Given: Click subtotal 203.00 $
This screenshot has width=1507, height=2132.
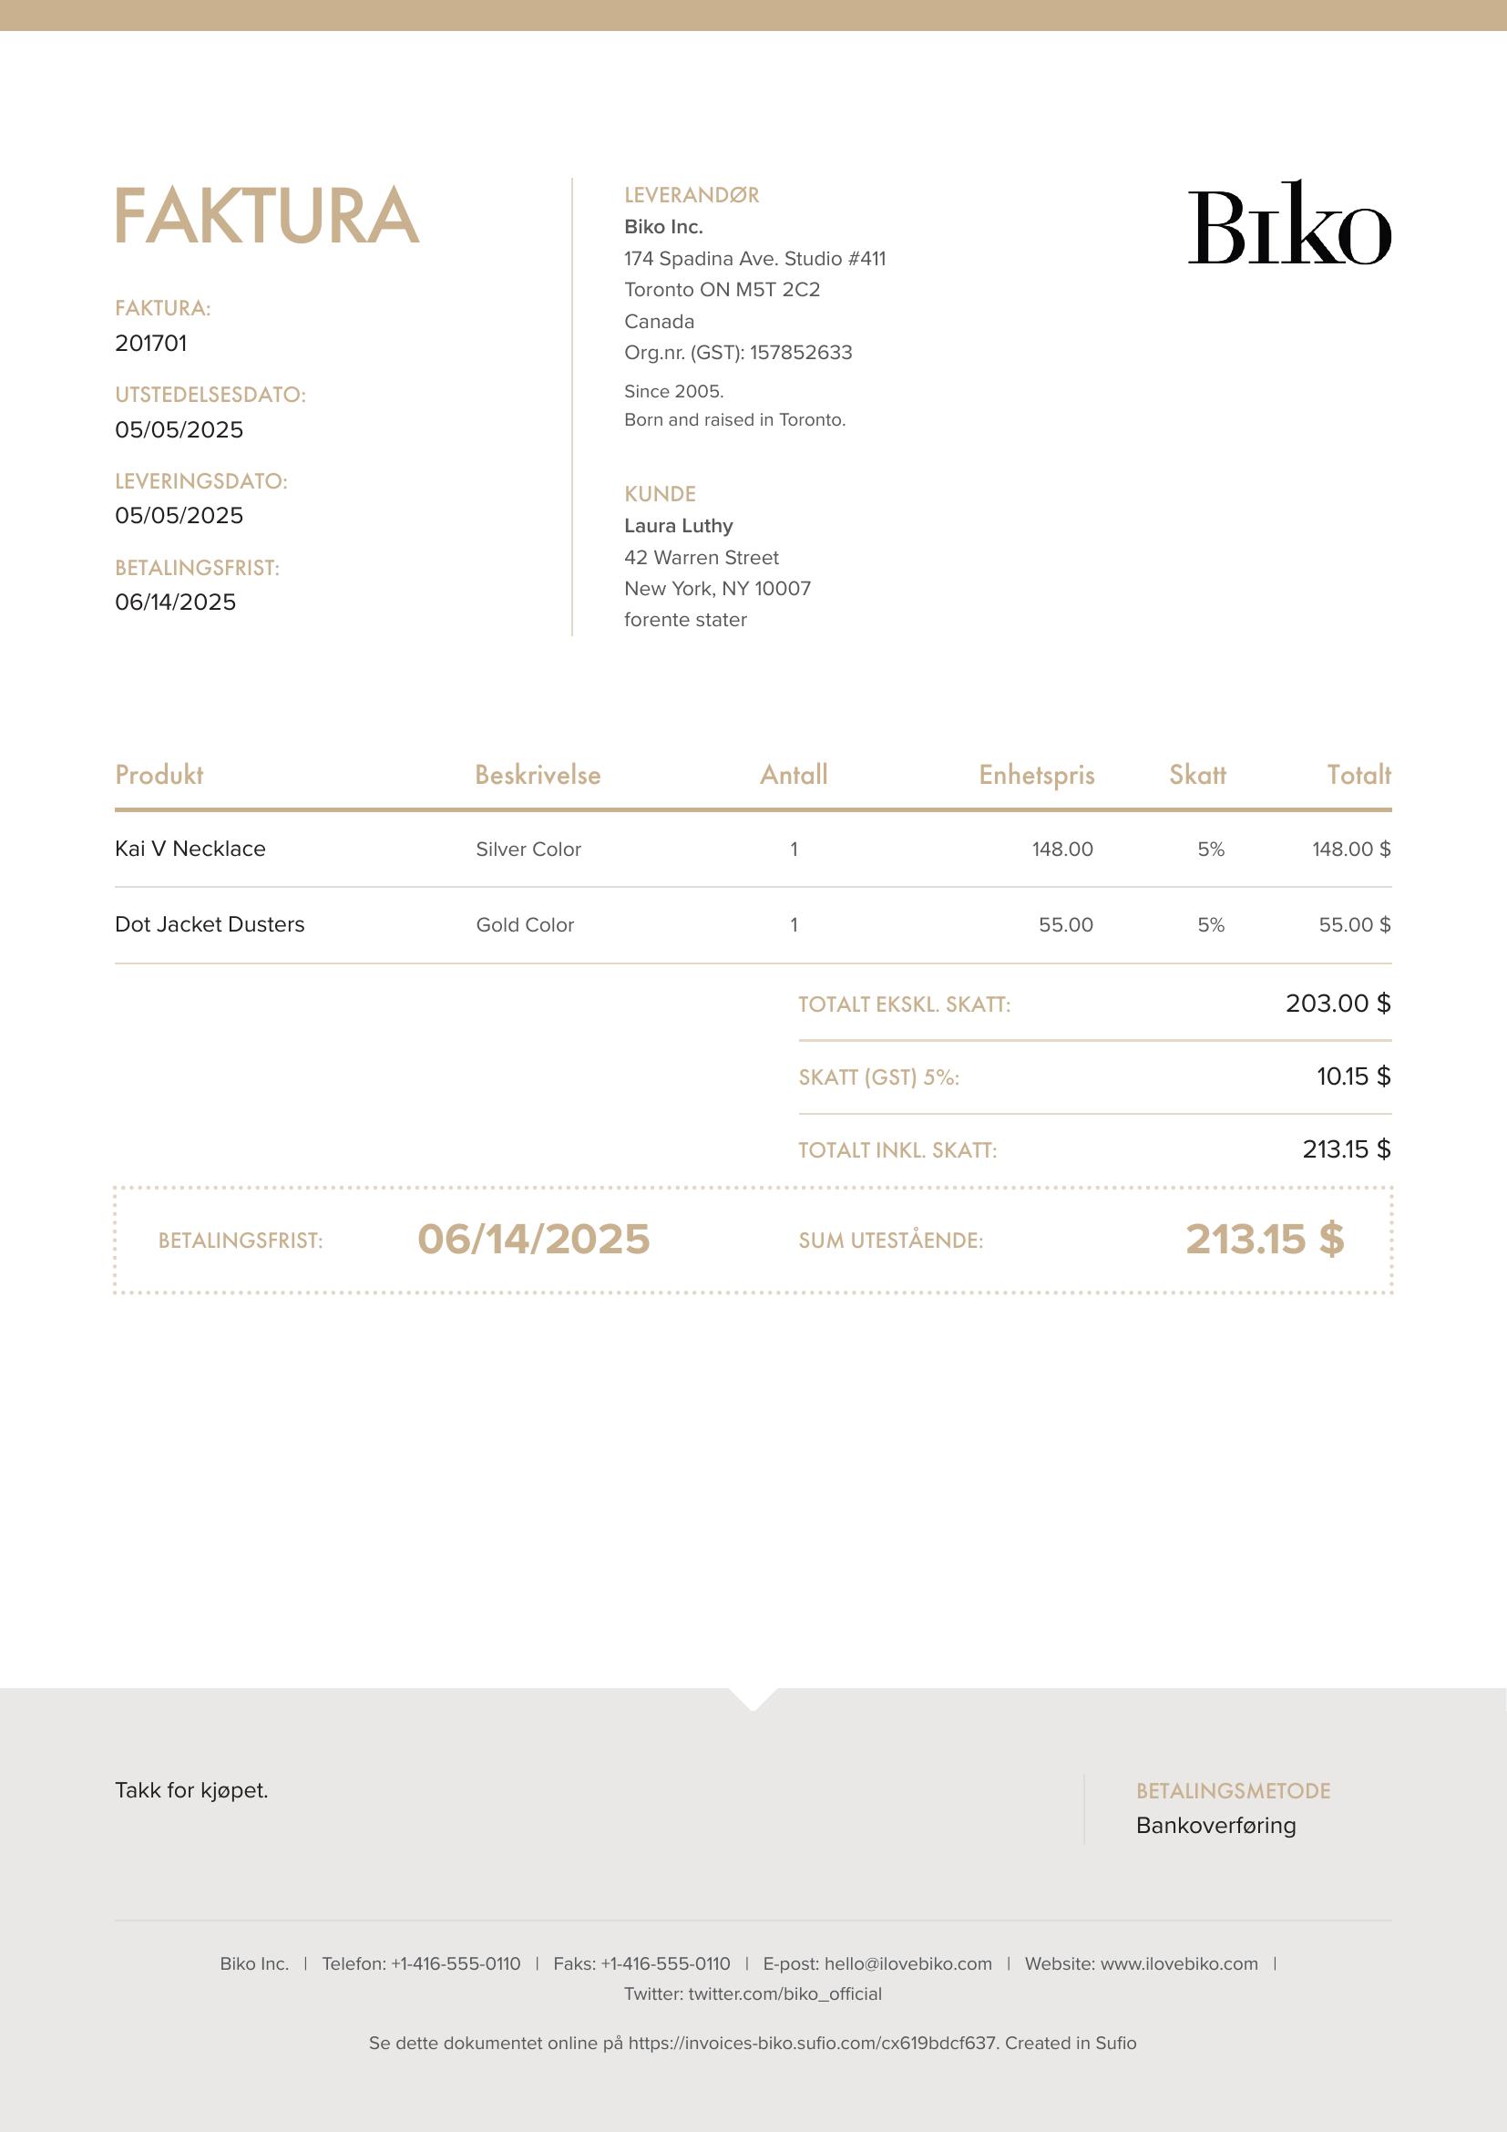Looking at the screenshot, I should 1338,1003.
